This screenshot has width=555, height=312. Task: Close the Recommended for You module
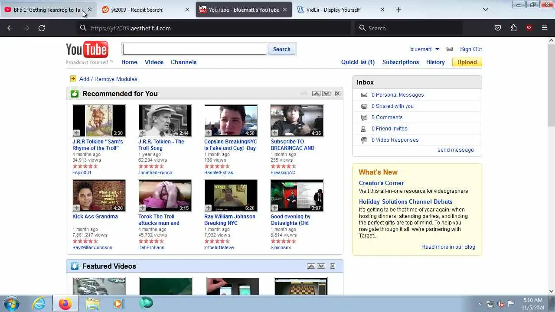click(x=338, y=94)
